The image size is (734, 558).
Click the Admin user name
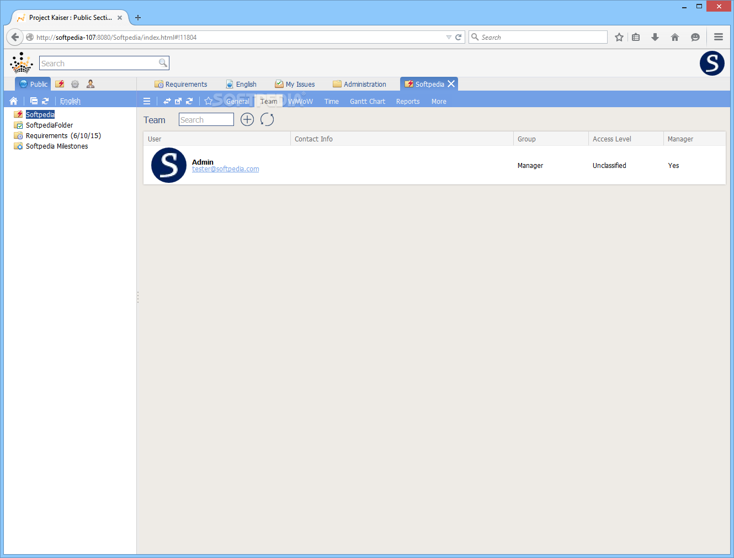[x=203, y=162]
